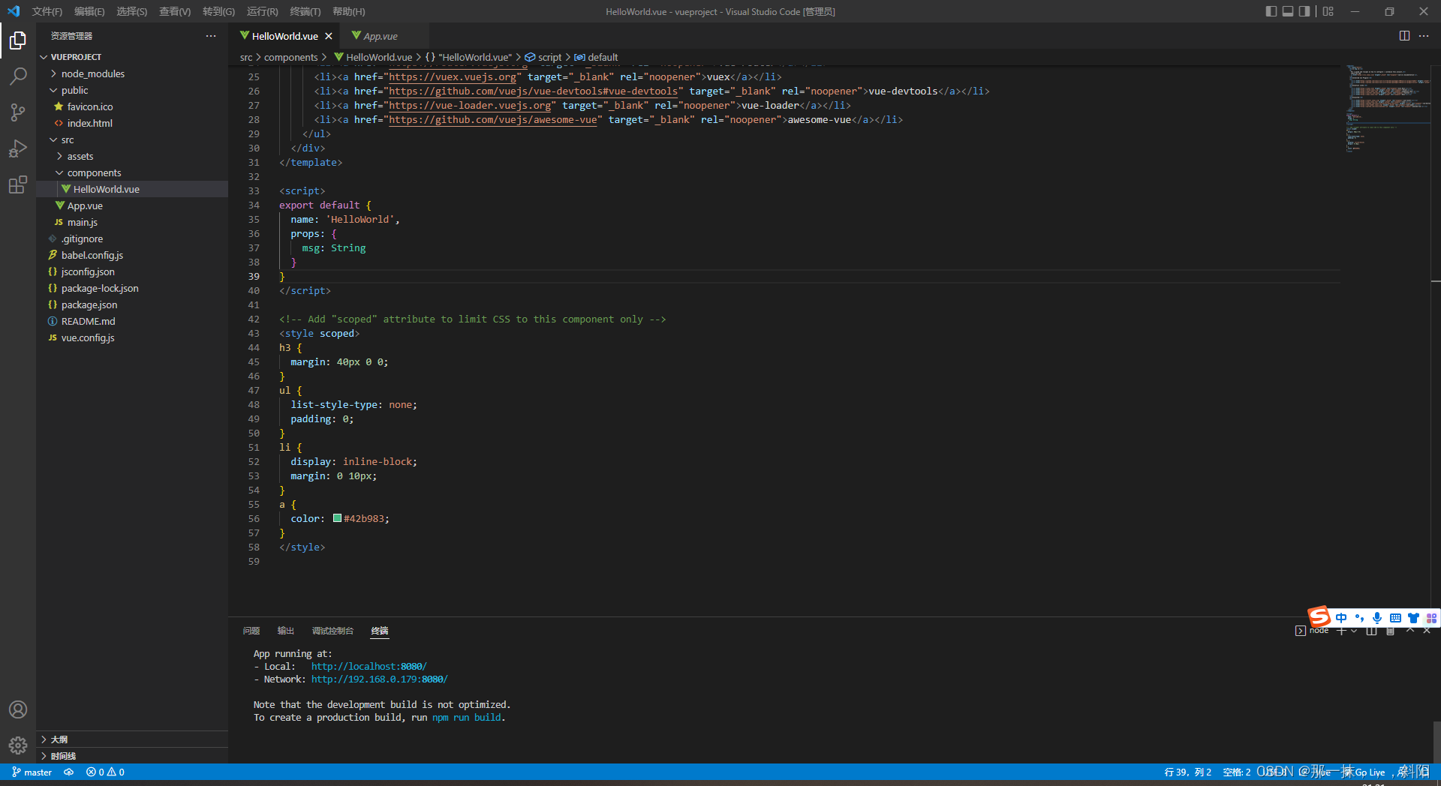Image resolution: width=1441 pixels, height=786 pixels.
Task: Click the explorer panel more actions ellipsis
Action: (x=211, y=36)
